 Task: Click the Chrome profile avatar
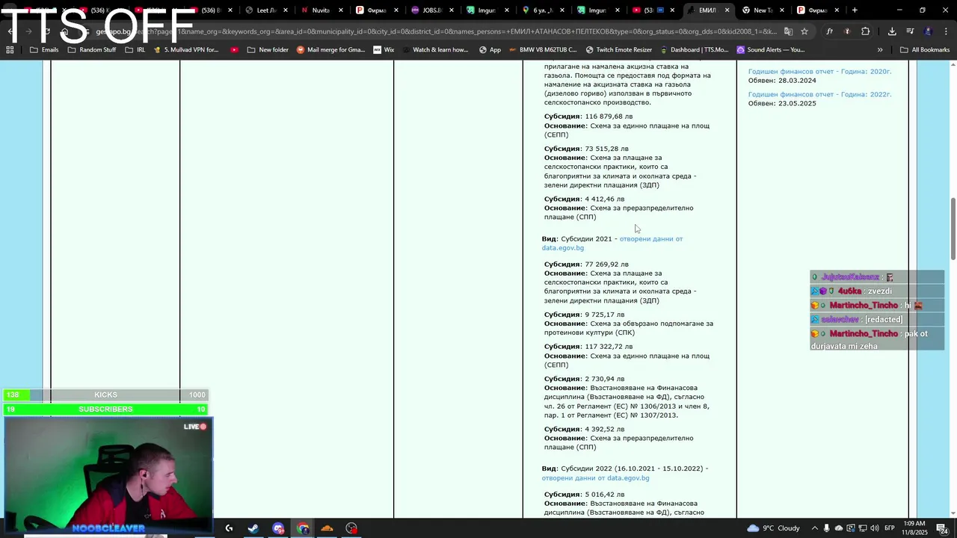[928, 31]
